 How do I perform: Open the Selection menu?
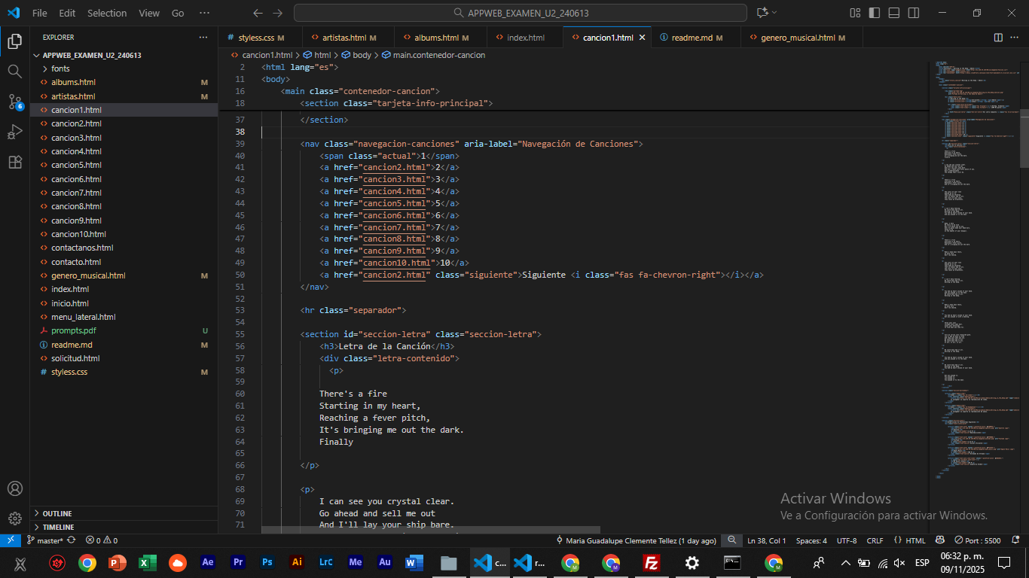point(107,13)
